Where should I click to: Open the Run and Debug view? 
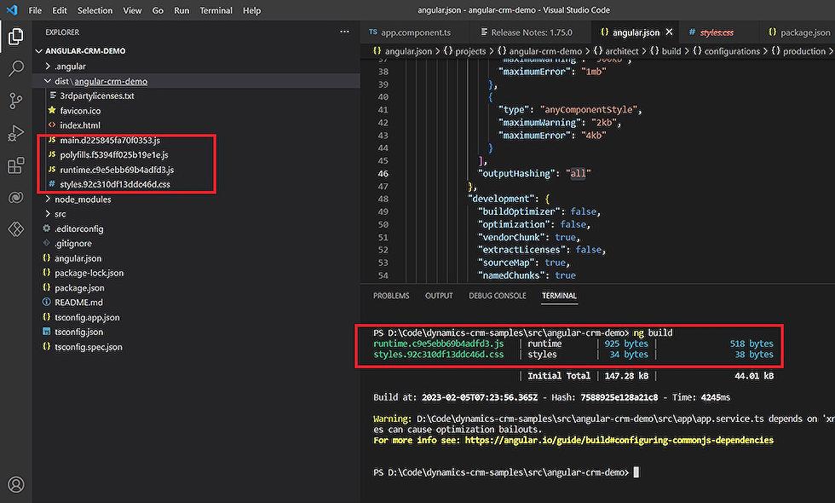point(16,133)
